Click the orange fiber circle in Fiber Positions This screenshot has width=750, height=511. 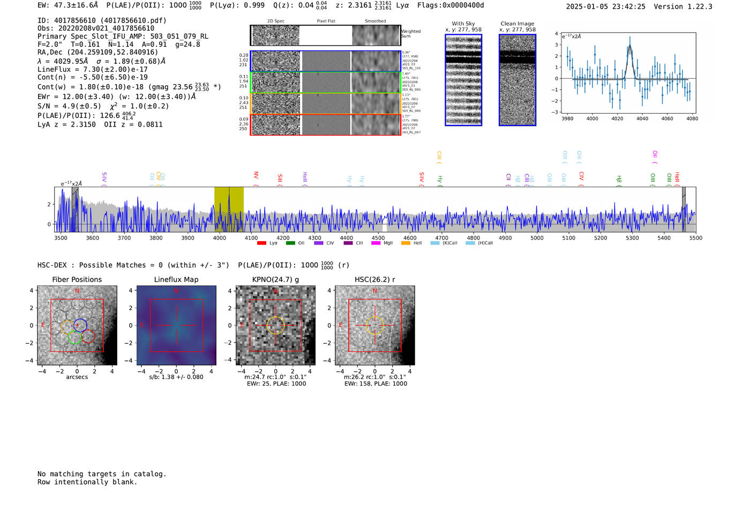[67, 327]
